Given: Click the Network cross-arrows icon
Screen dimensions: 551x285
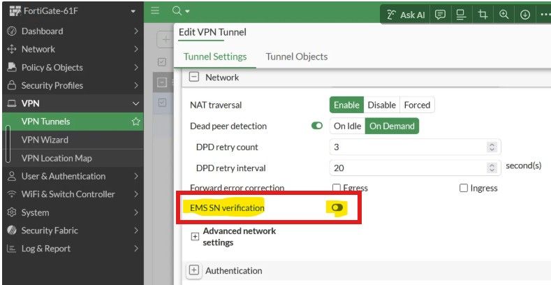Looking at the screenshot, I should tap(12, 49).
